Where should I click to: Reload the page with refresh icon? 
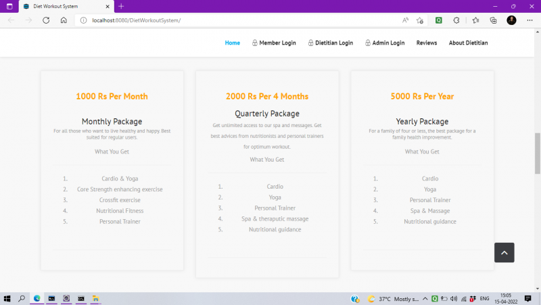(x=46, y=20)
